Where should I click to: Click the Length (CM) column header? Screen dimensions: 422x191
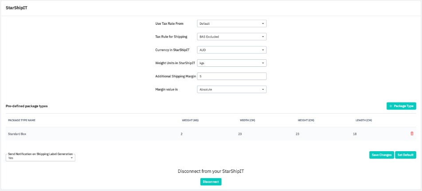click(363, 120)
